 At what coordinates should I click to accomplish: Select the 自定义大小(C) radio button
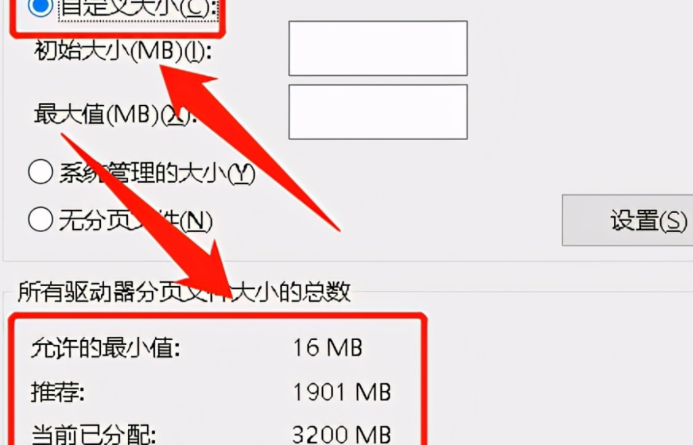(x=40, y=6)
